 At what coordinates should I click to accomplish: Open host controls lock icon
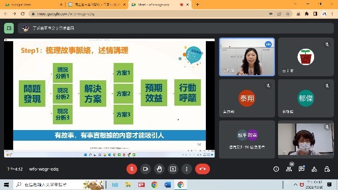[327, 169]
